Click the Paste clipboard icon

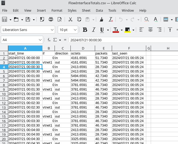(87, 20)
